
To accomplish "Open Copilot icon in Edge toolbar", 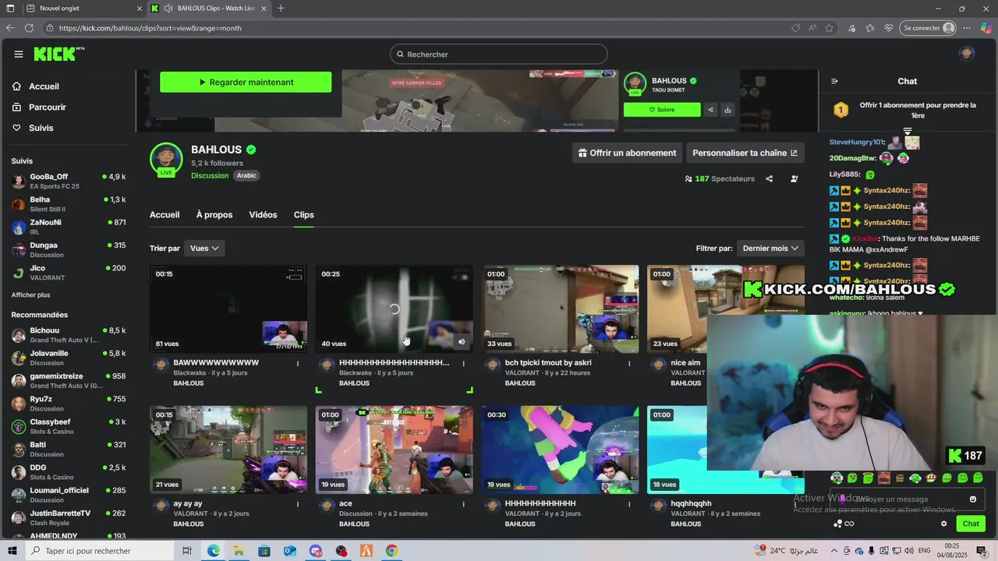I will tap(986, 28).
